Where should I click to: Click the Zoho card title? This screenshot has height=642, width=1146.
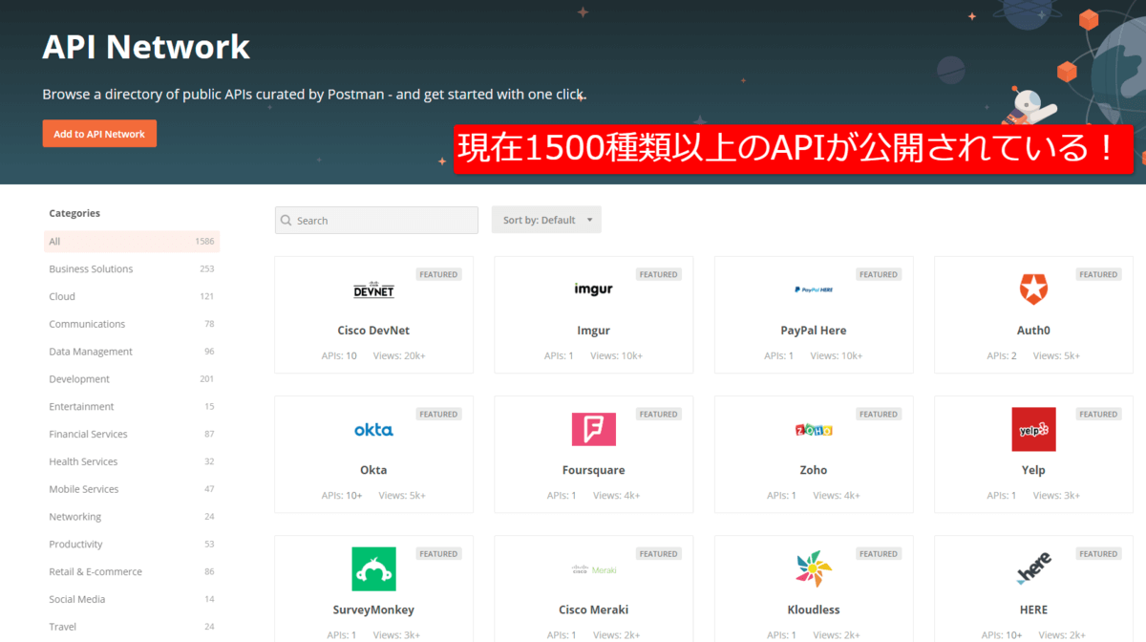click(814, 470)
